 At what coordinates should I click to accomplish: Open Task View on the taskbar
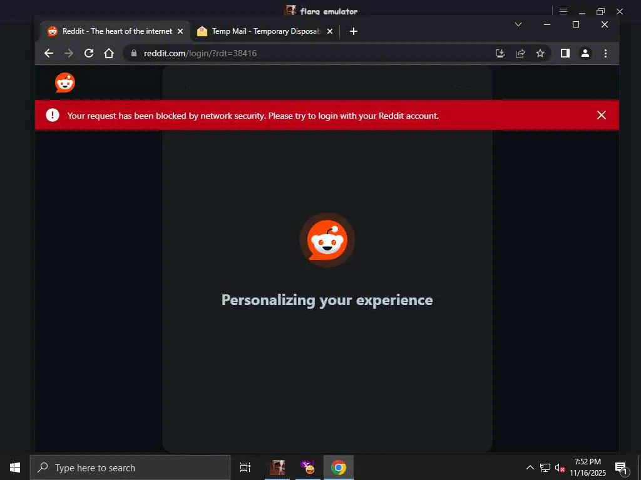click(245, 467)
